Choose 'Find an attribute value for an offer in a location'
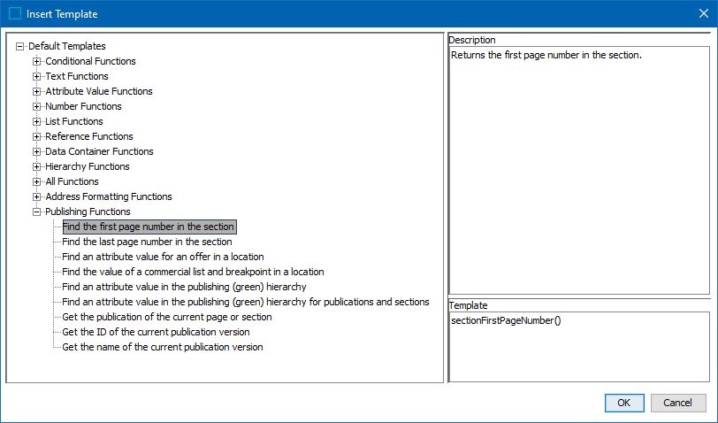The width and height of the screenshot is (718, 423). pyautogui.click(x=163, y=258)
